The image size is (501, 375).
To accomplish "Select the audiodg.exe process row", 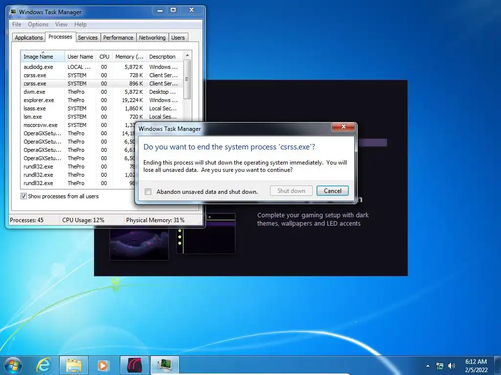I will (x=102, y=67).
